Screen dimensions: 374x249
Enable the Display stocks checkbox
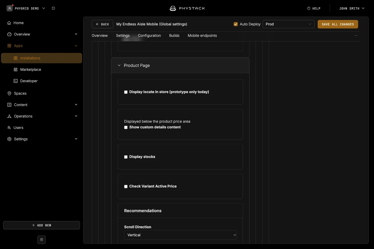pos(126,157)
